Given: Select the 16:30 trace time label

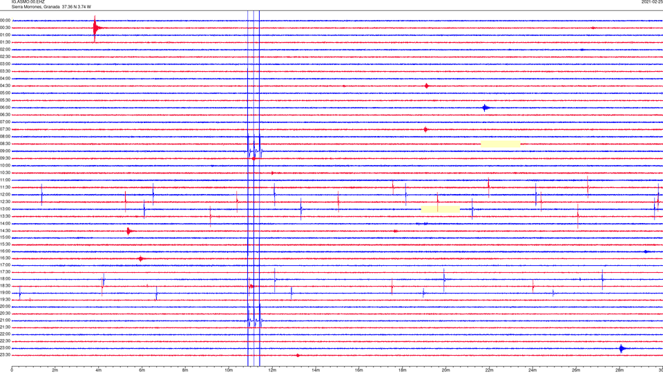Looking at the screenshot, I should (x=6, y=258).
